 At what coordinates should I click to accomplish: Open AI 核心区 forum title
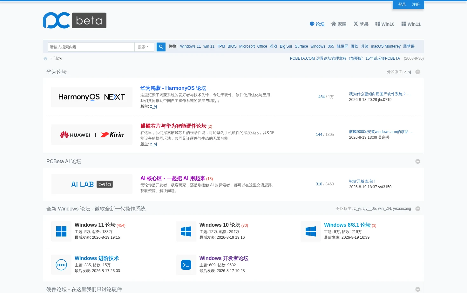coord(173,178)
